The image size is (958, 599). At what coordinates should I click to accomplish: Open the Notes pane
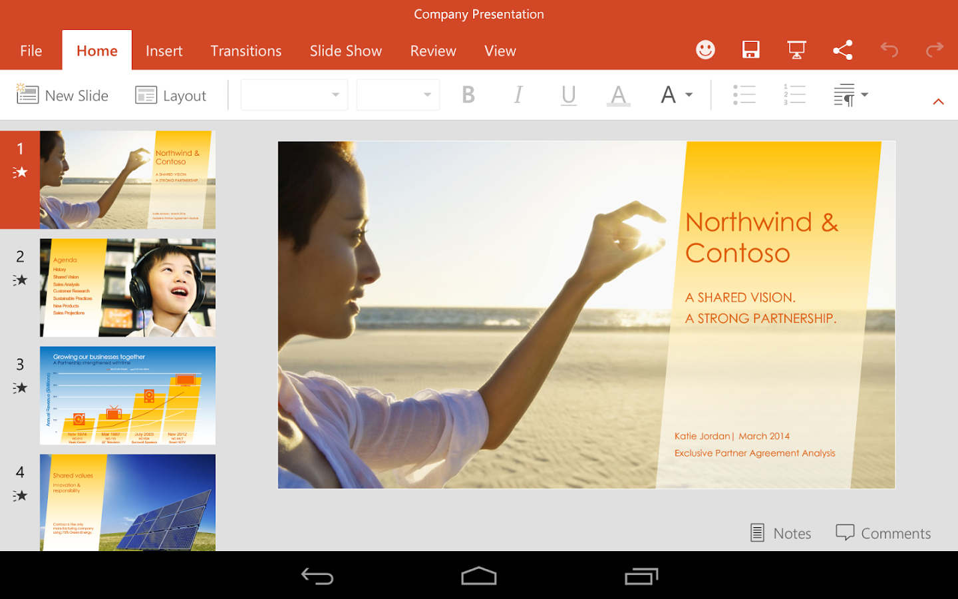point(780,533)
